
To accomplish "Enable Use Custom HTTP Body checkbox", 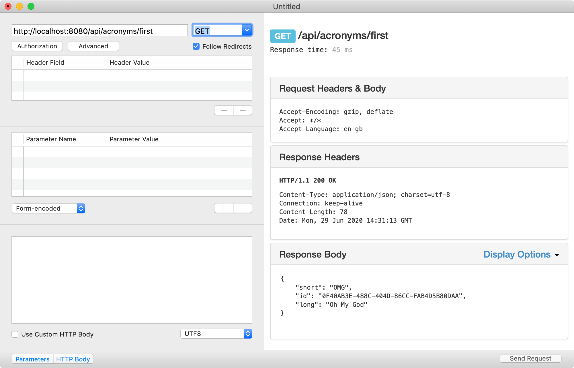I will click(15, 334).
